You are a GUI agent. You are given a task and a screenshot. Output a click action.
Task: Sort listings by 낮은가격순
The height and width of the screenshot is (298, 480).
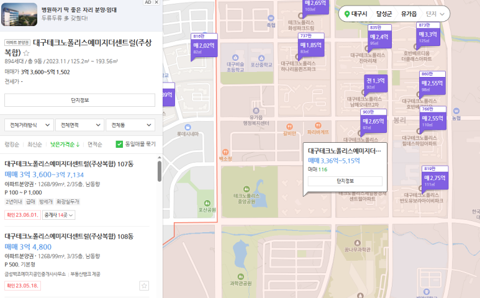click(65, 145)
